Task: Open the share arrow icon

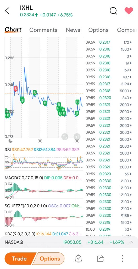Action: 100,258
